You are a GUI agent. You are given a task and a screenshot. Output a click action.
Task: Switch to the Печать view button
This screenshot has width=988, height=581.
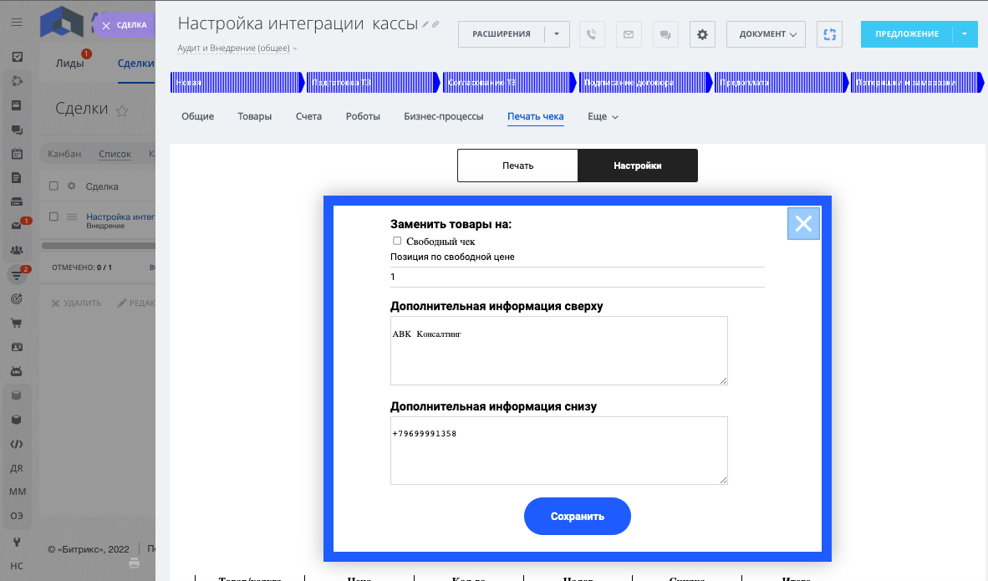point(518,166)
